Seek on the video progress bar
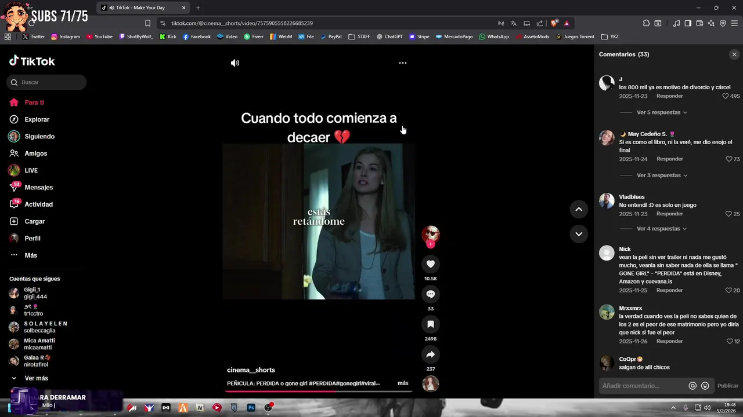743x417 pixels. [319, 391]
